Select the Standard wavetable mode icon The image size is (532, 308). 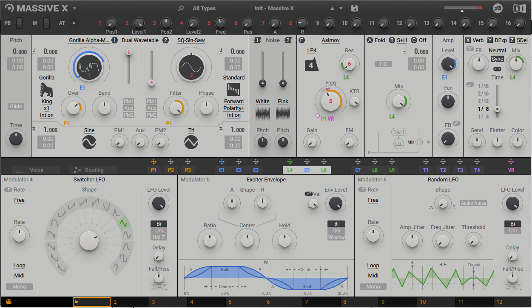234,90
